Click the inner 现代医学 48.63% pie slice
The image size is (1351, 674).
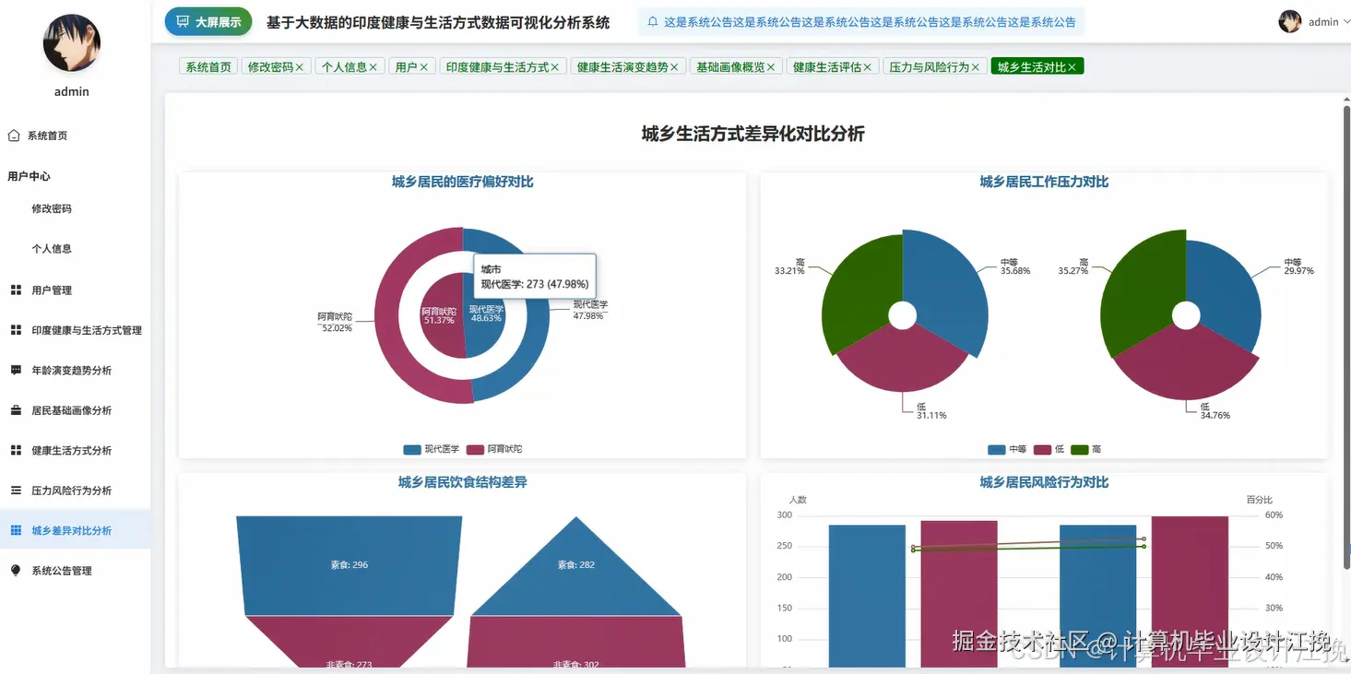(x=484, y=315)
